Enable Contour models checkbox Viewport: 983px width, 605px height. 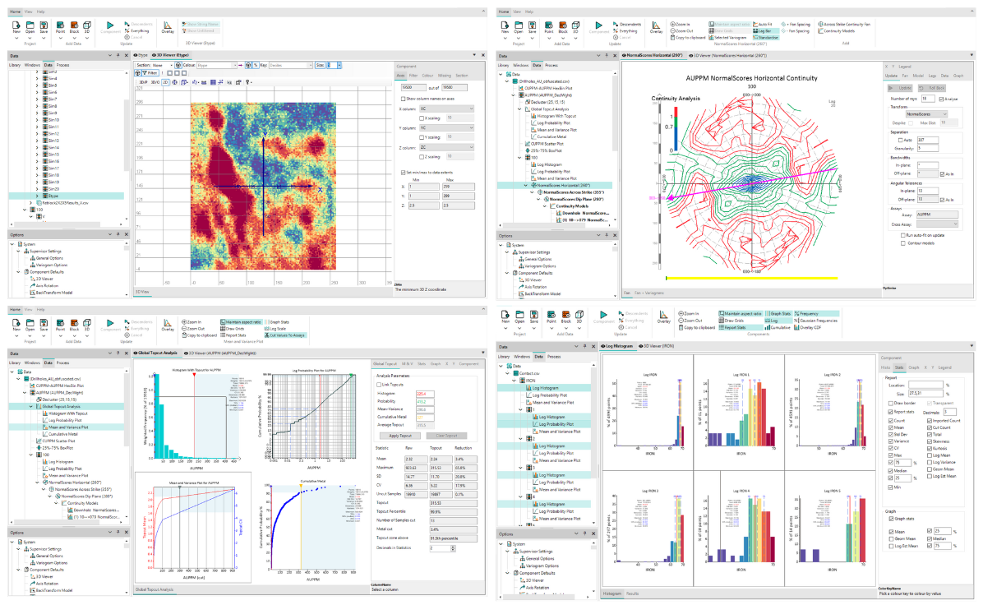(x=902, y=242)
